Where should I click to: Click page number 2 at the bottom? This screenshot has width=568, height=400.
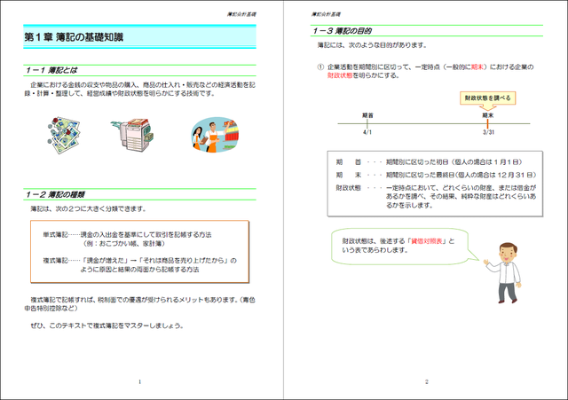[426, 381]
